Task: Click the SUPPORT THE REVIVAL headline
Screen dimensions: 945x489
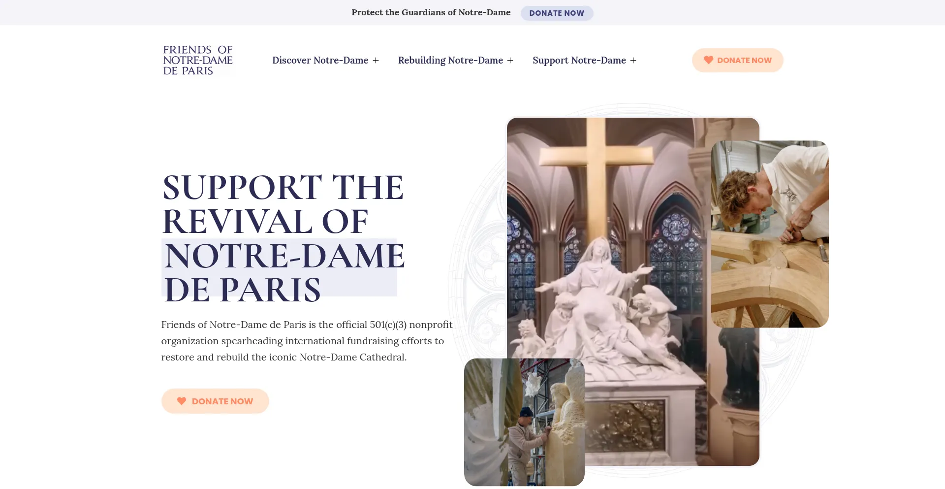Action: click(x=282, y=204)
